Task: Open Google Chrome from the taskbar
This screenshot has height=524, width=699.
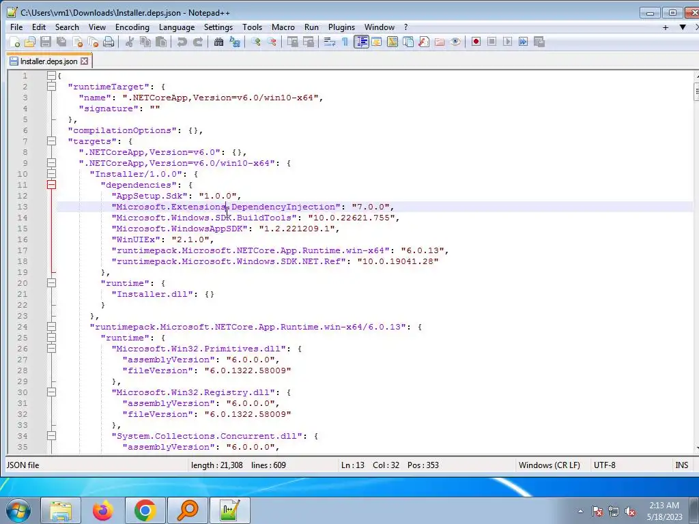Action: (x=145, y=510)
